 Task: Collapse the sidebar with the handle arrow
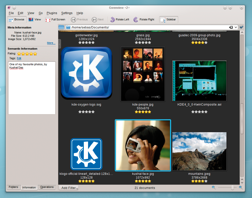click(59, 44)
